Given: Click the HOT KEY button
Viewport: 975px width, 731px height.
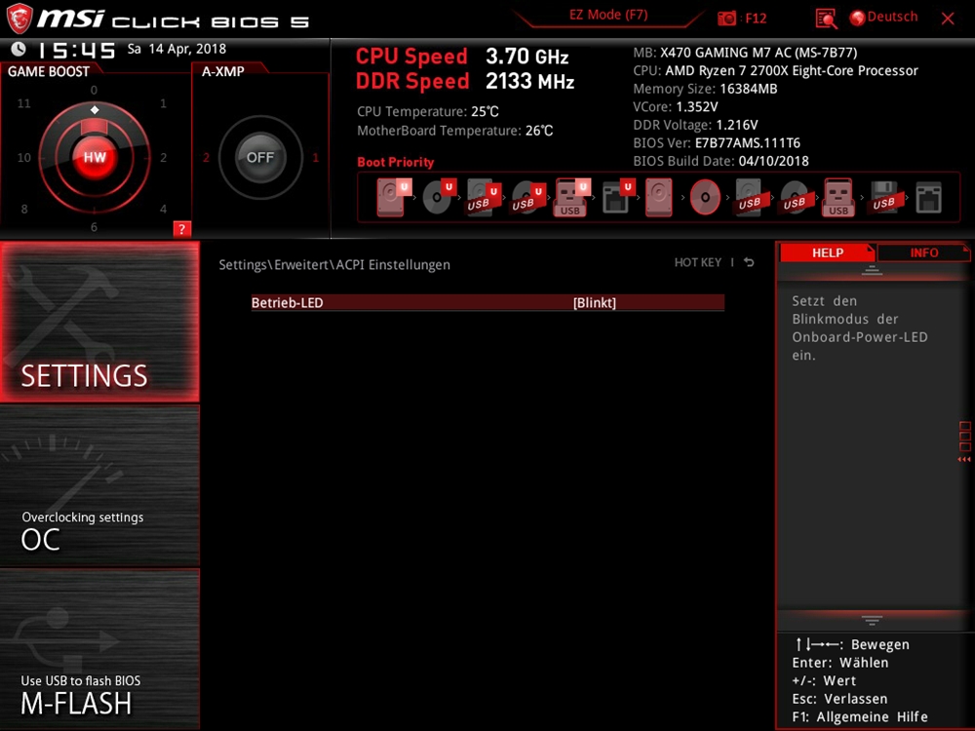Looking at the screenshot, I should click(x=698, y=262).
